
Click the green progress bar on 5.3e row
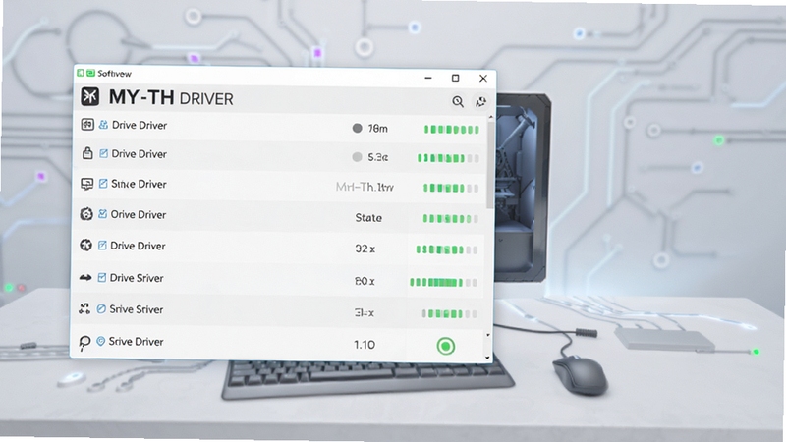[x=448, y=158]
